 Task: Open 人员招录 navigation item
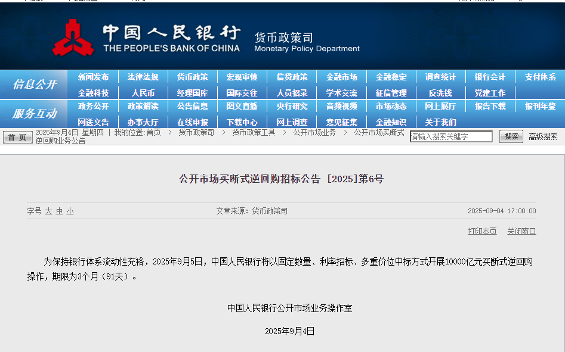(x=292, y=93)
